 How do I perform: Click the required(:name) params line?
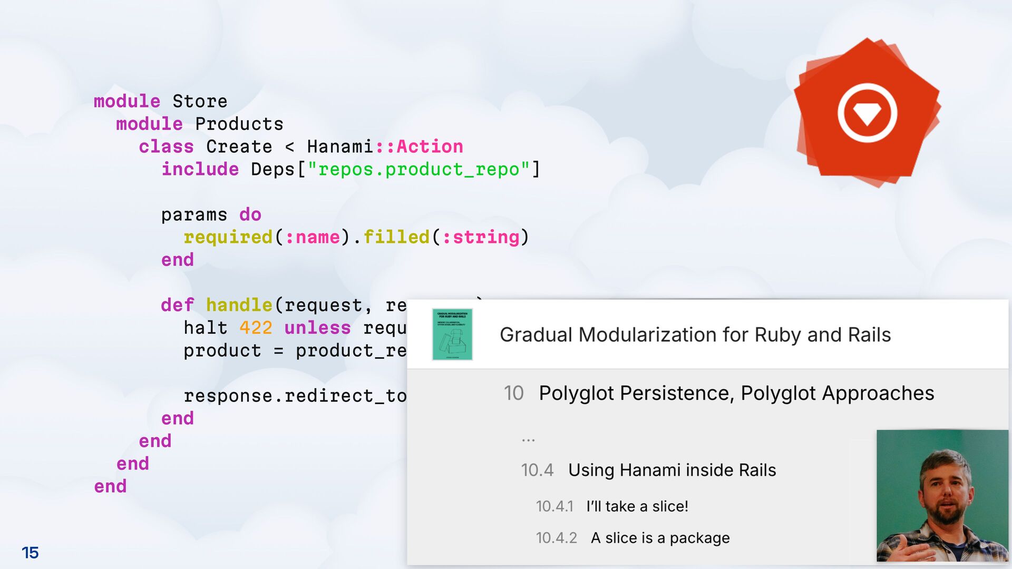(x=356, y=237)
